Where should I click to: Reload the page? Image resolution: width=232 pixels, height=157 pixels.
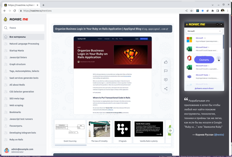coord(14,11)
